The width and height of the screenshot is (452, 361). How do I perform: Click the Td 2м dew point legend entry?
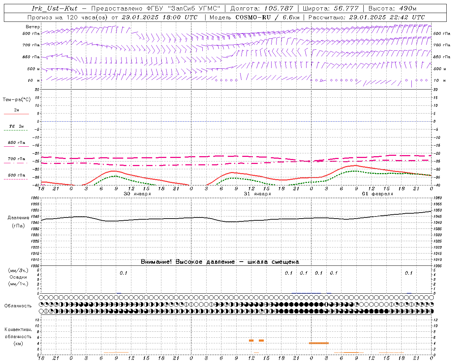(17, 126)
